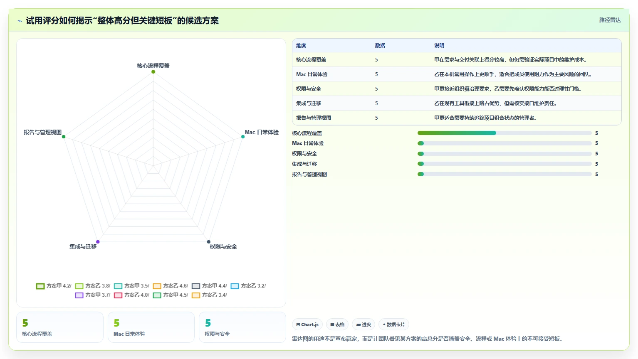Toggle the 方案甲 3.7/ legend item
This screenshot has height=359, width=638.
[x=92, y=295]
